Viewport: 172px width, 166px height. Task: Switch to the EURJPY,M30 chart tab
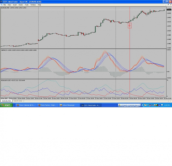[18, 101]
